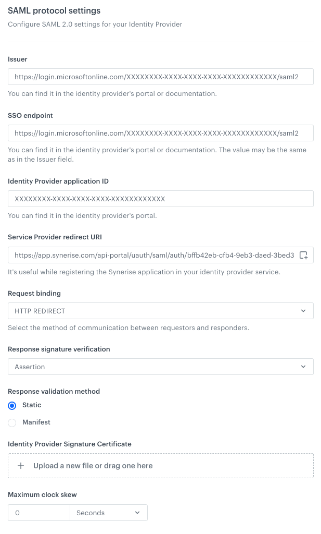Image resolution: width=321 pixels, height=534 pixels.
Task: Open the Response signature verification dropdown
Action: [x=160, y=366]
